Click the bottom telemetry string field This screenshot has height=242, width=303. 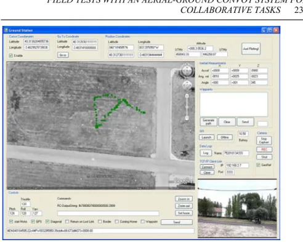click(100, 231)
